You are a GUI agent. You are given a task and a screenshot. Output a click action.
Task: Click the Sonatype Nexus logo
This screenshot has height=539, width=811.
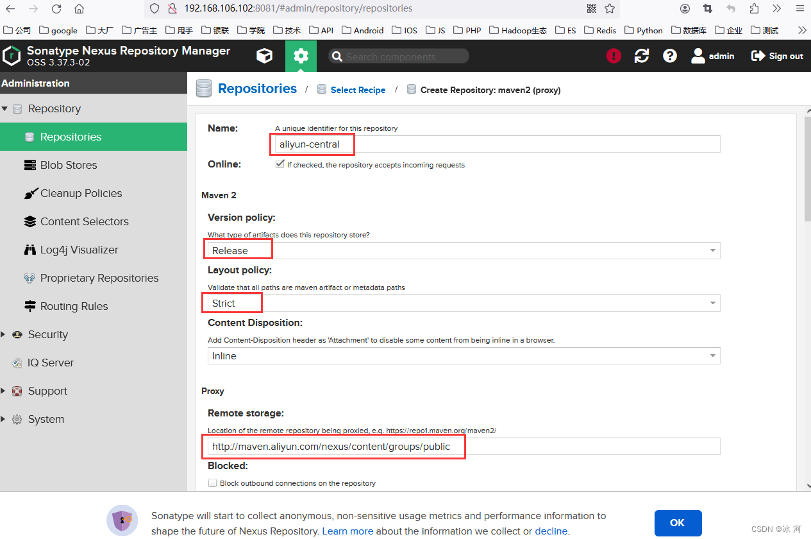click(x=11, y=56)
